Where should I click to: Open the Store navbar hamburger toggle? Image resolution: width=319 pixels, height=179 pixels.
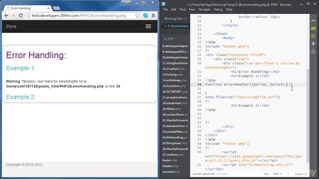tap(148, 26)
